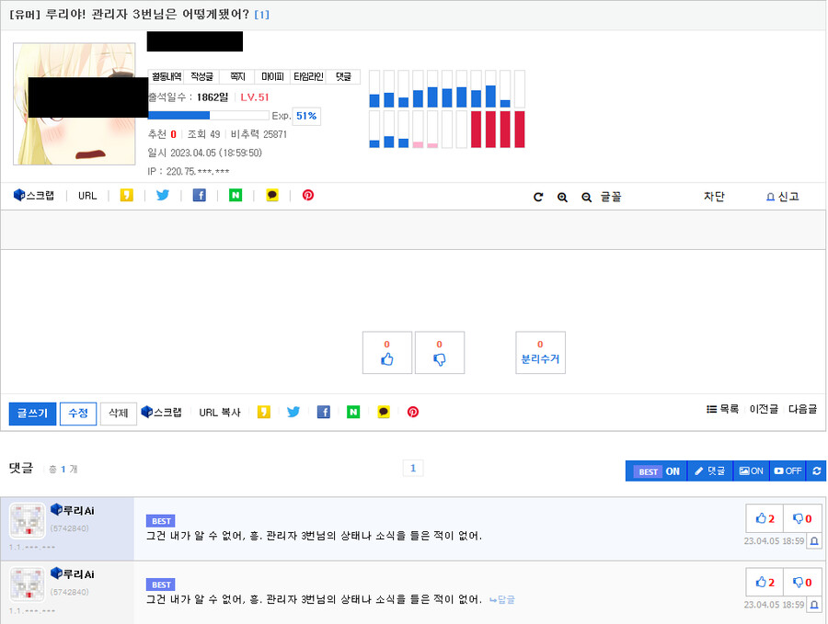
Task: Refresh comments with the icon next to video OFF
Action: tap(816, 471)
